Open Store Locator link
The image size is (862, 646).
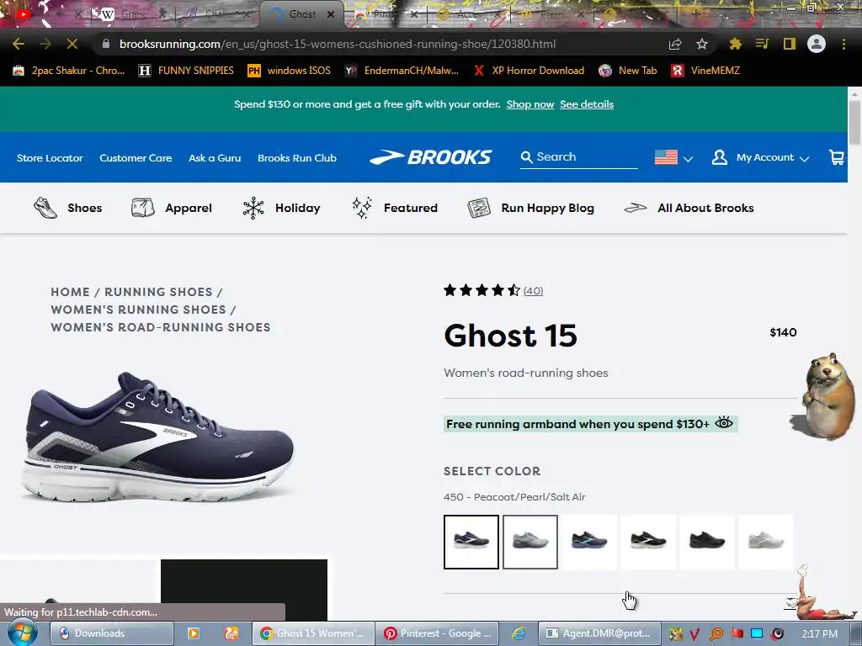click(x=50, y=158)
